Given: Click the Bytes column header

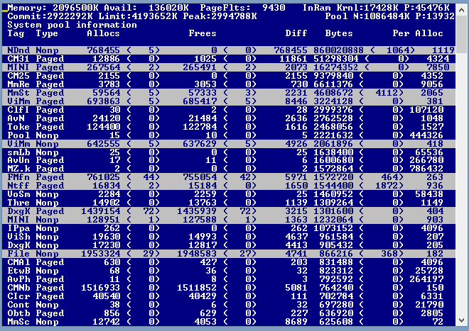Looking at the screenshot, I should click(x=339, y=34).
